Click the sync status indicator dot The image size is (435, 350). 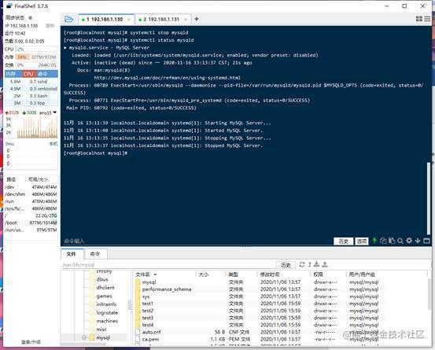30,18
